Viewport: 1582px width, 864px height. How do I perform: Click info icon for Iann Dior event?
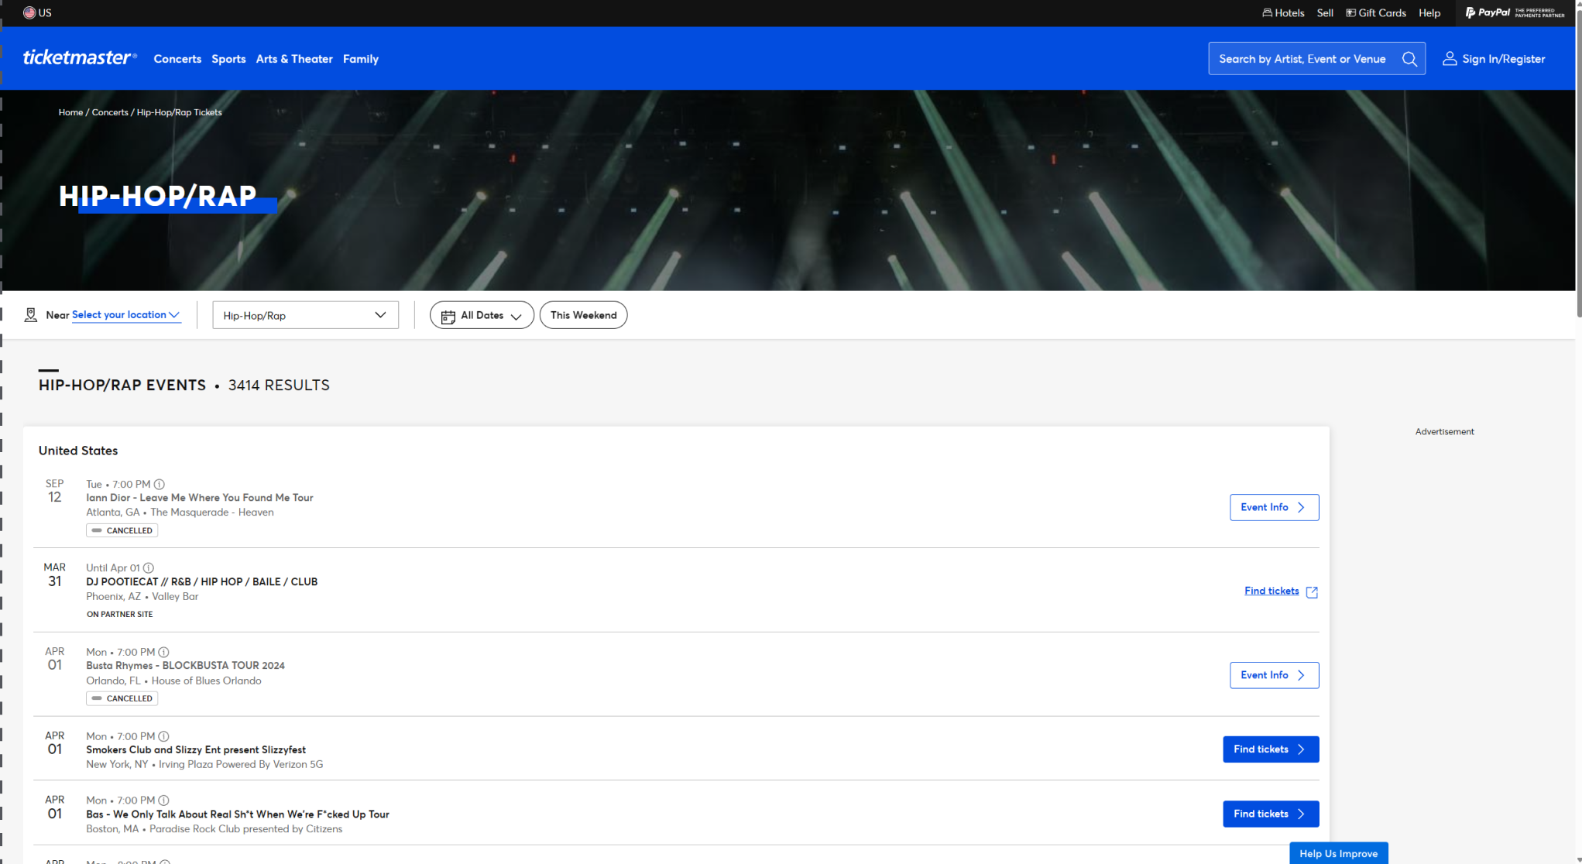click(x=160, y=484)
